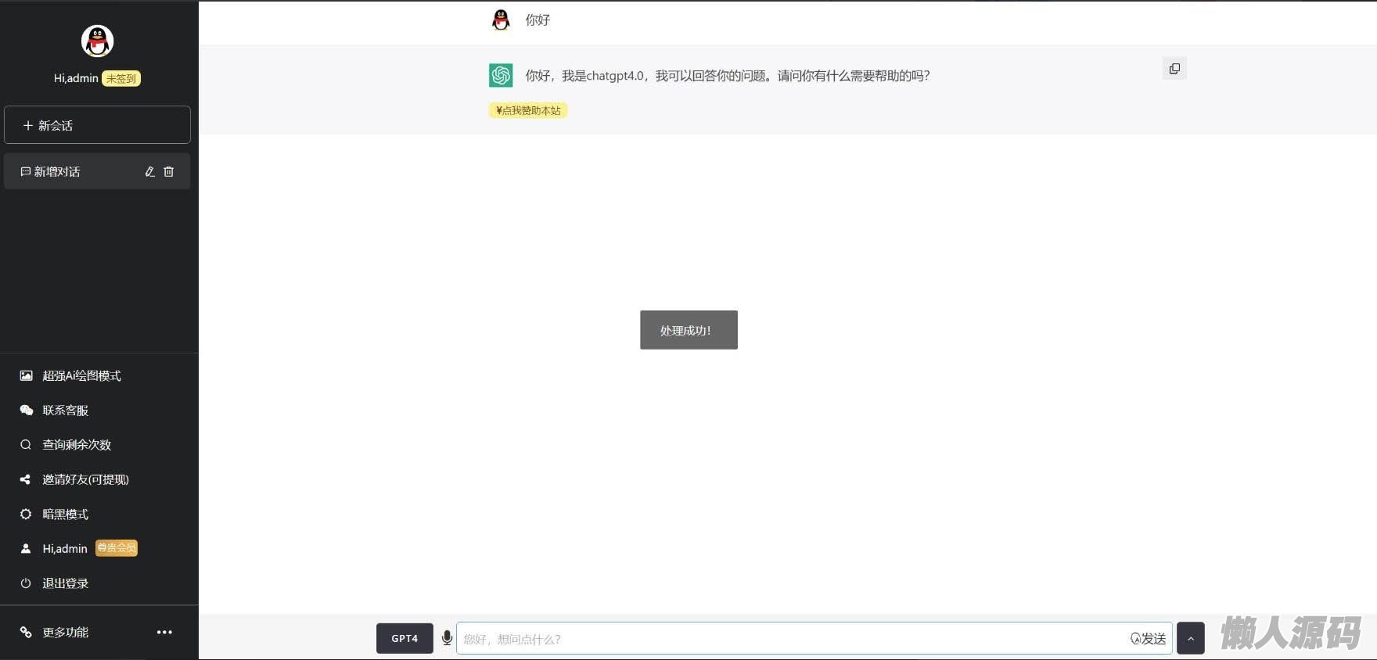Delete the 新增对话 conversation via trash icon
This screenshot has height=660, width=1377.
169,171
